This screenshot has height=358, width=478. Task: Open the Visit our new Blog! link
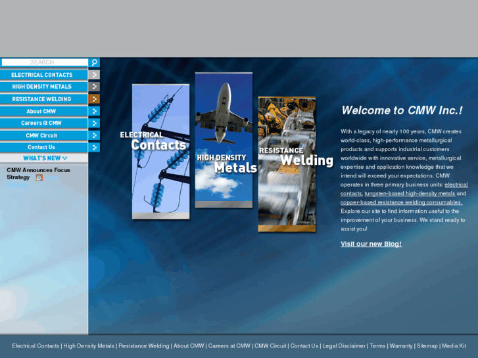(x=371, y=244)
